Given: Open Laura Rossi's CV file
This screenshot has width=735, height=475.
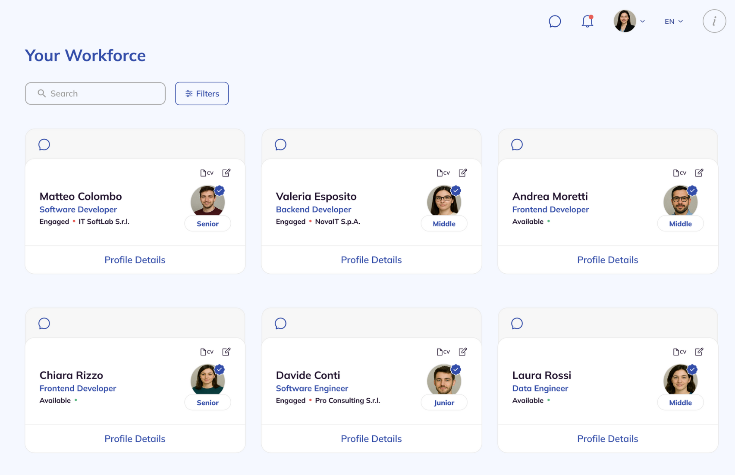Looking at the screenshot, I should 680,352.
